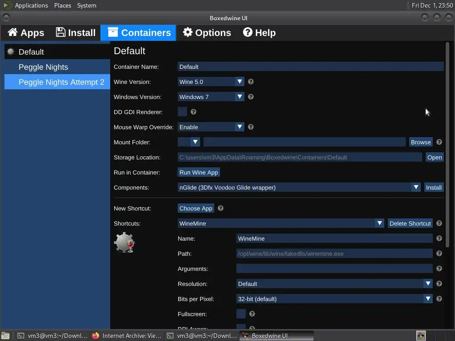Click the Container Name input field
Screen dimensions: 455x341
pos(311,67)
